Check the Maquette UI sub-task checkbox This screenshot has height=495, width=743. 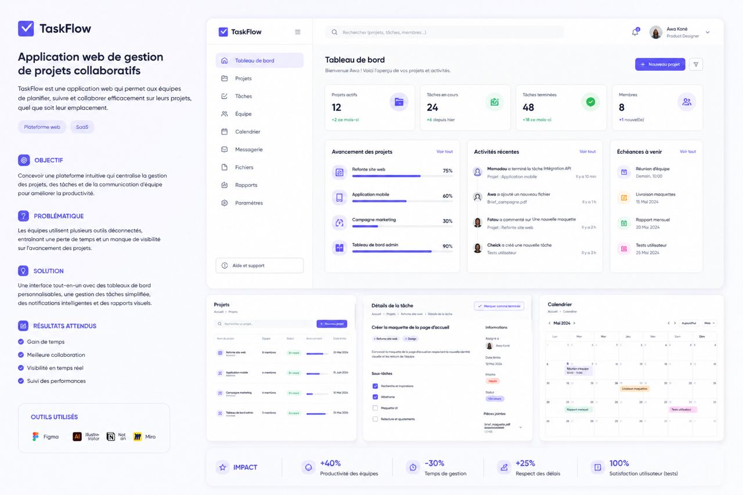tap(375, 408)
